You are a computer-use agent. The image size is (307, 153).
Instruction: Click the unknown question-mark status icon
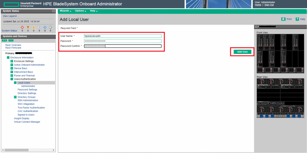[45, 27]
